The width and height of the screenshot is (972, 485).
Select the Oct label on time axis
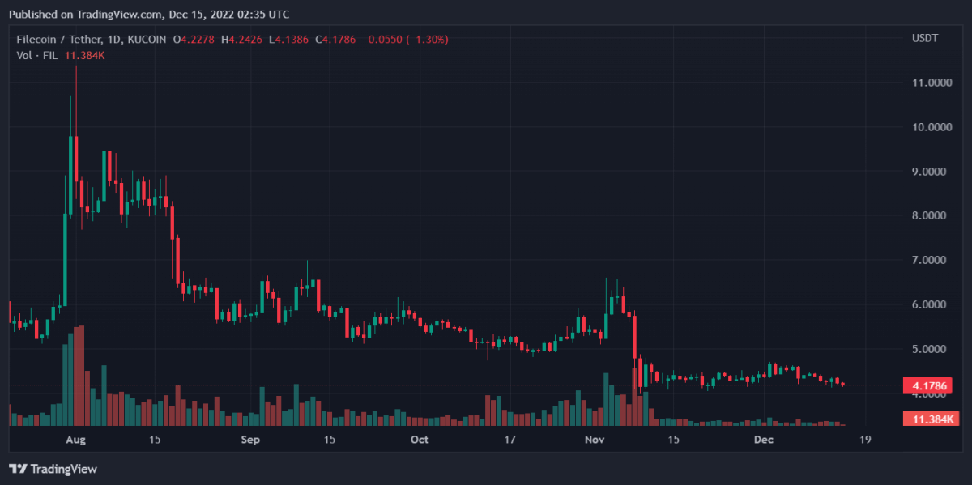pyautogui.click(x=420, y=440)
